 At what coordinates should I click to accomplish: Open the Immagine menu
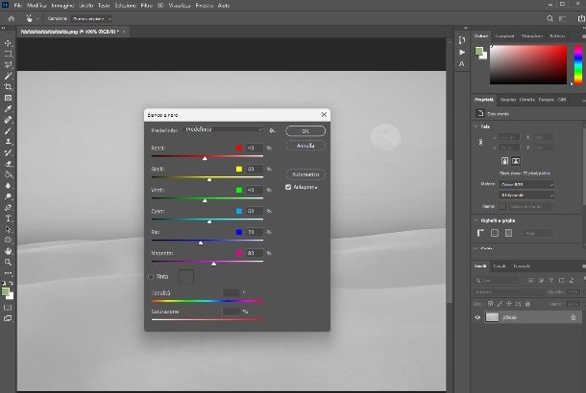coord(62,5)
